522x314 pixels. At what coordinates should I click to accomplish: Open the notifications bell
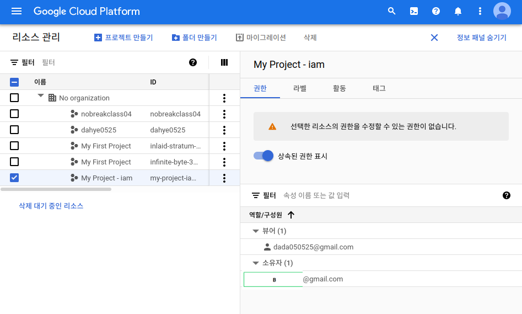[458, 12]
